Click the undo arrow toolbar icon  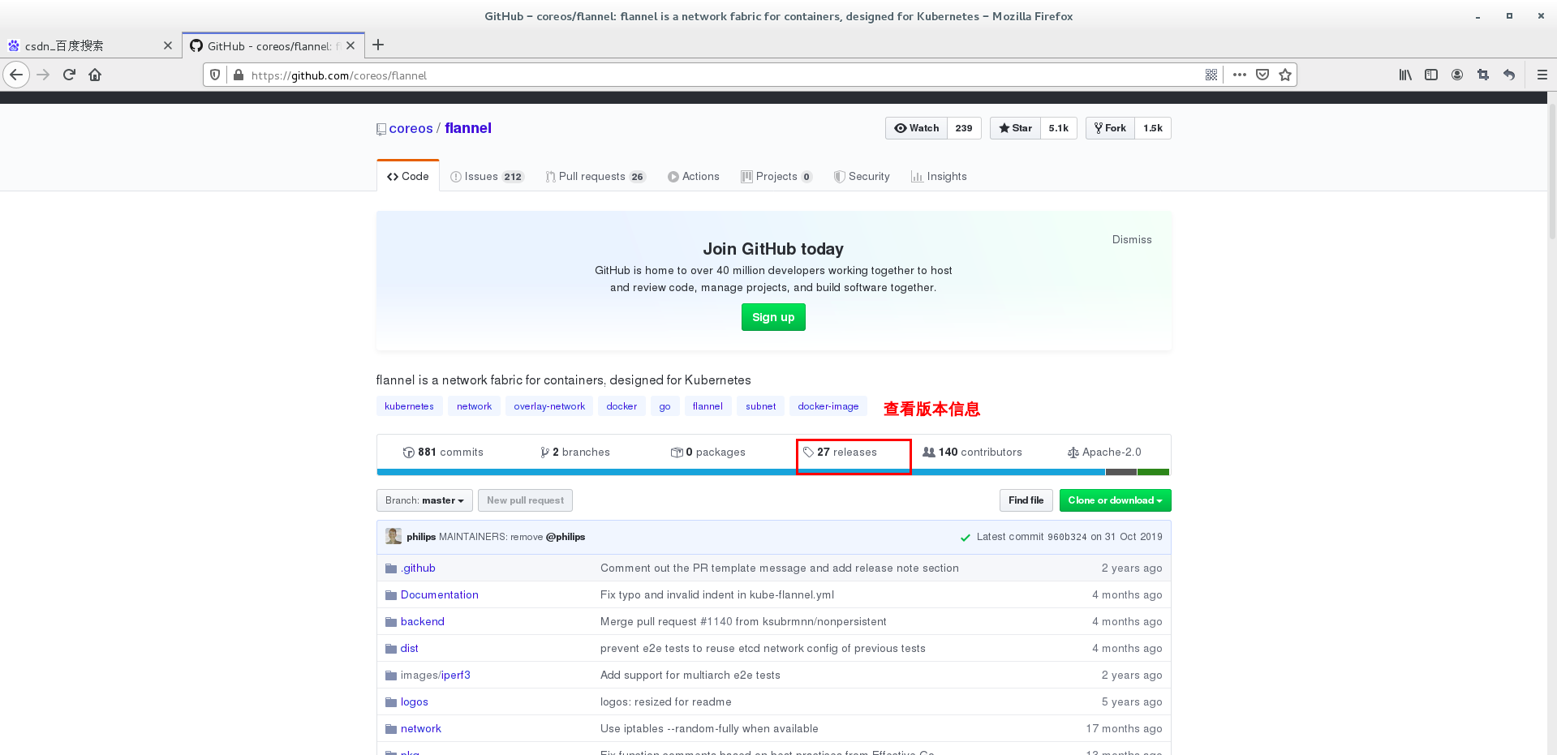(1509, 75)
